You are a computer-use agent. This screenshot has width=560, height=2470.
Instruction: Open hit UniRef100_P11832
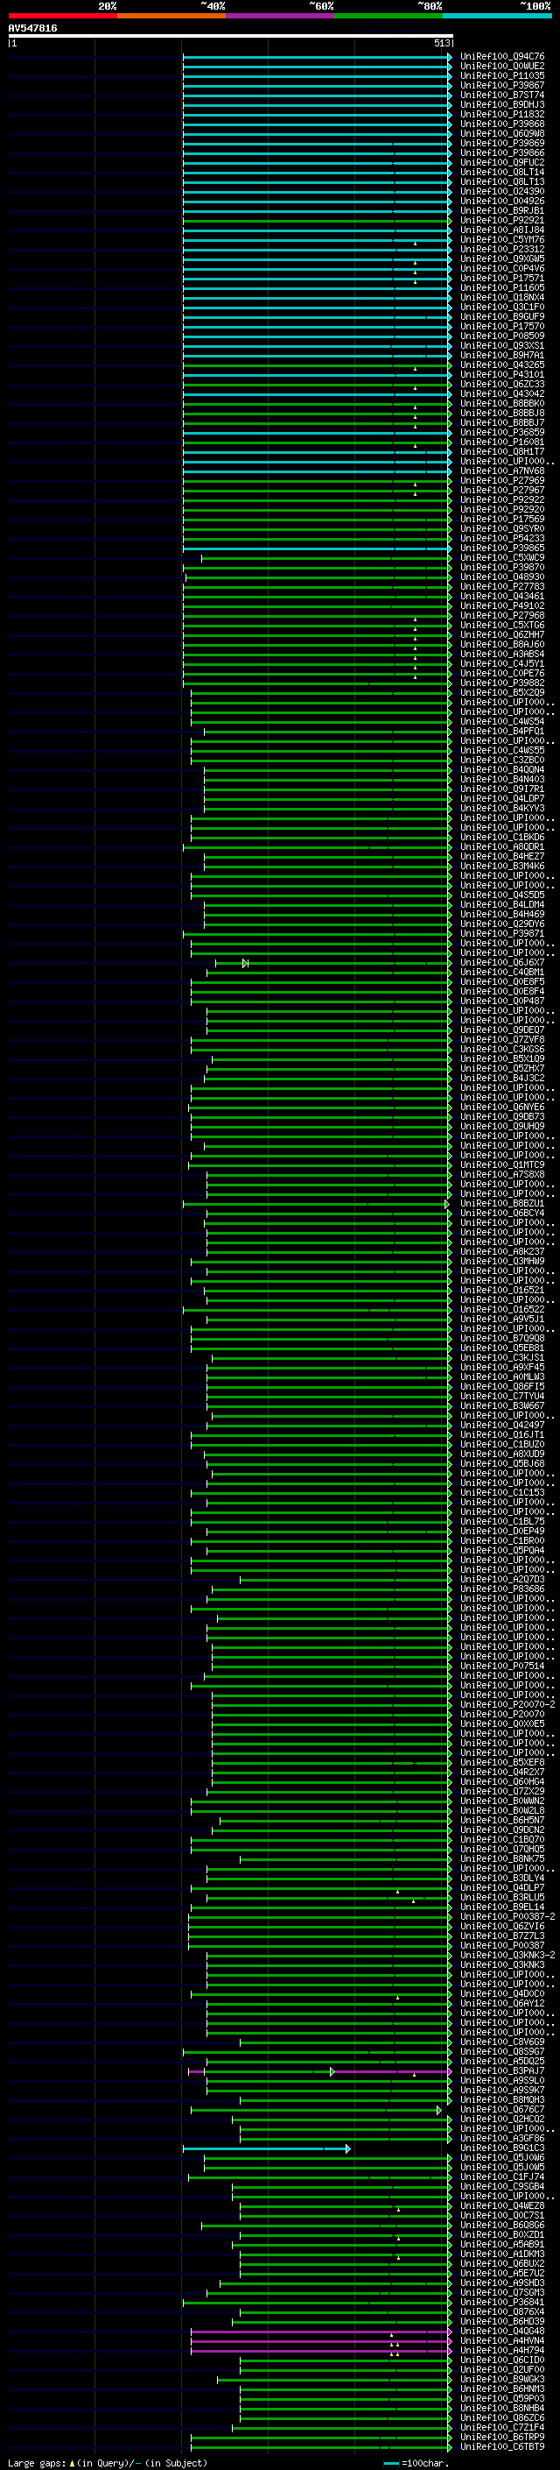coord(501,114)
